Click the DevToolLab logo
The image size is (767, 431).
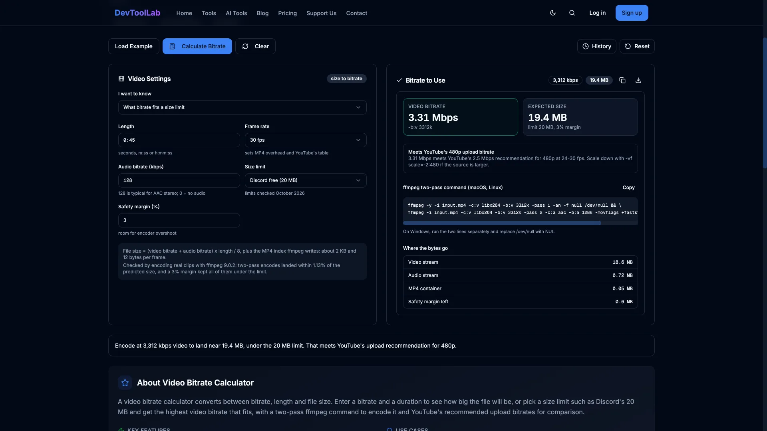coord(137,13)
